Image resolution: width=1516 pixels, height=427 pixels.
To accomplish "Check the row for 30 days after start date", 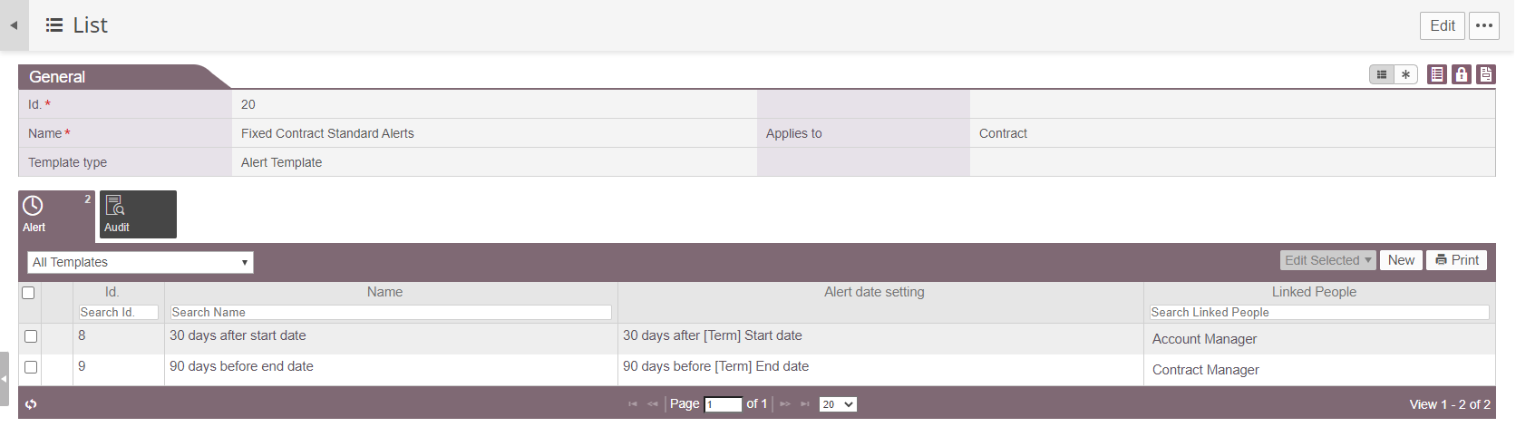I will 31,336.
